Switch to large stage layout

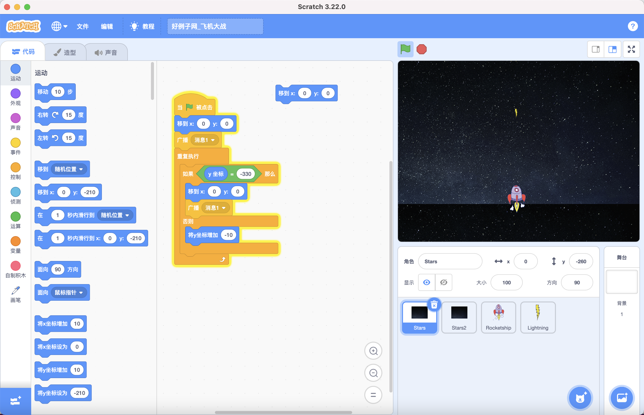tap(613, 49)
